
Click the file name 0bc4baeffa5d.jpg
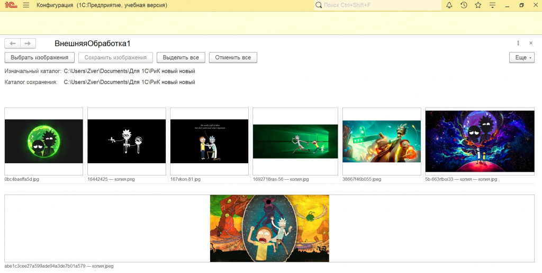pos(22,179)
